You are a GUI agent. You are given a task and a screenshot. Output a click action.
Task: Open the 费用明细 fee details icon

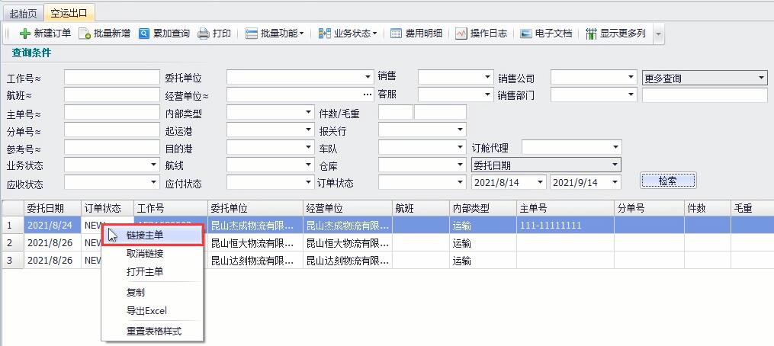click(x=396, y=34)
